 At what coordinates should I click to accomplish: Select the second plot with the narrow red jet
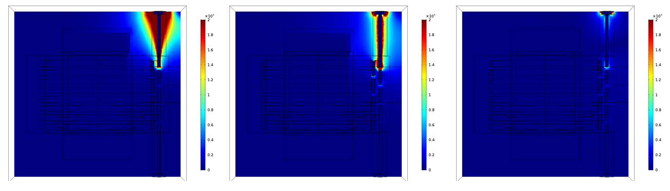click(319, 93)
